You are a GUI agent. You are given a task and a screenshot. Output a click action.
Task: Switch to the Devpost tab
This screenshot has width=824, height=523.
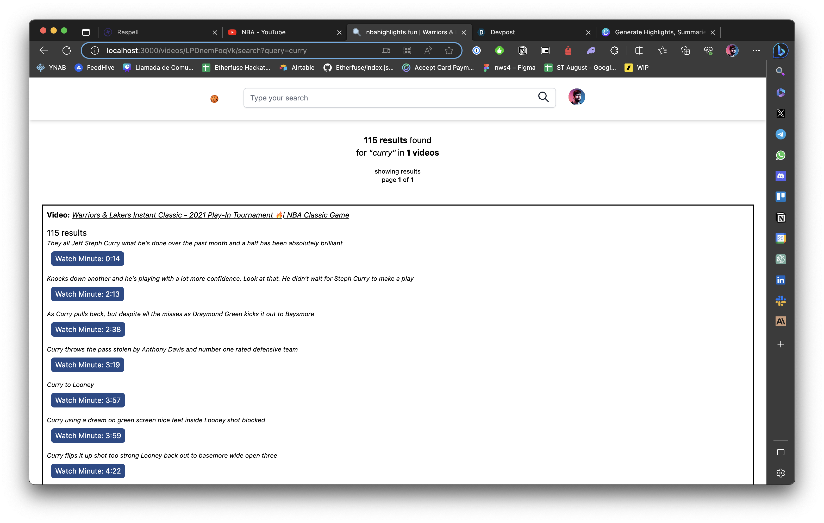click(530, 32)
